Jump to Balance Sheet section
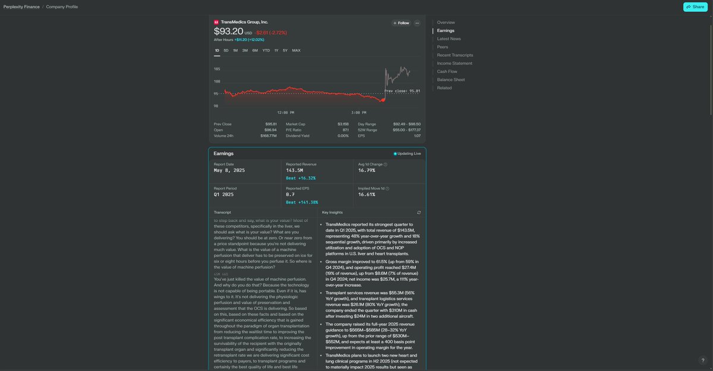713x371 pixels. click(451, 80)
